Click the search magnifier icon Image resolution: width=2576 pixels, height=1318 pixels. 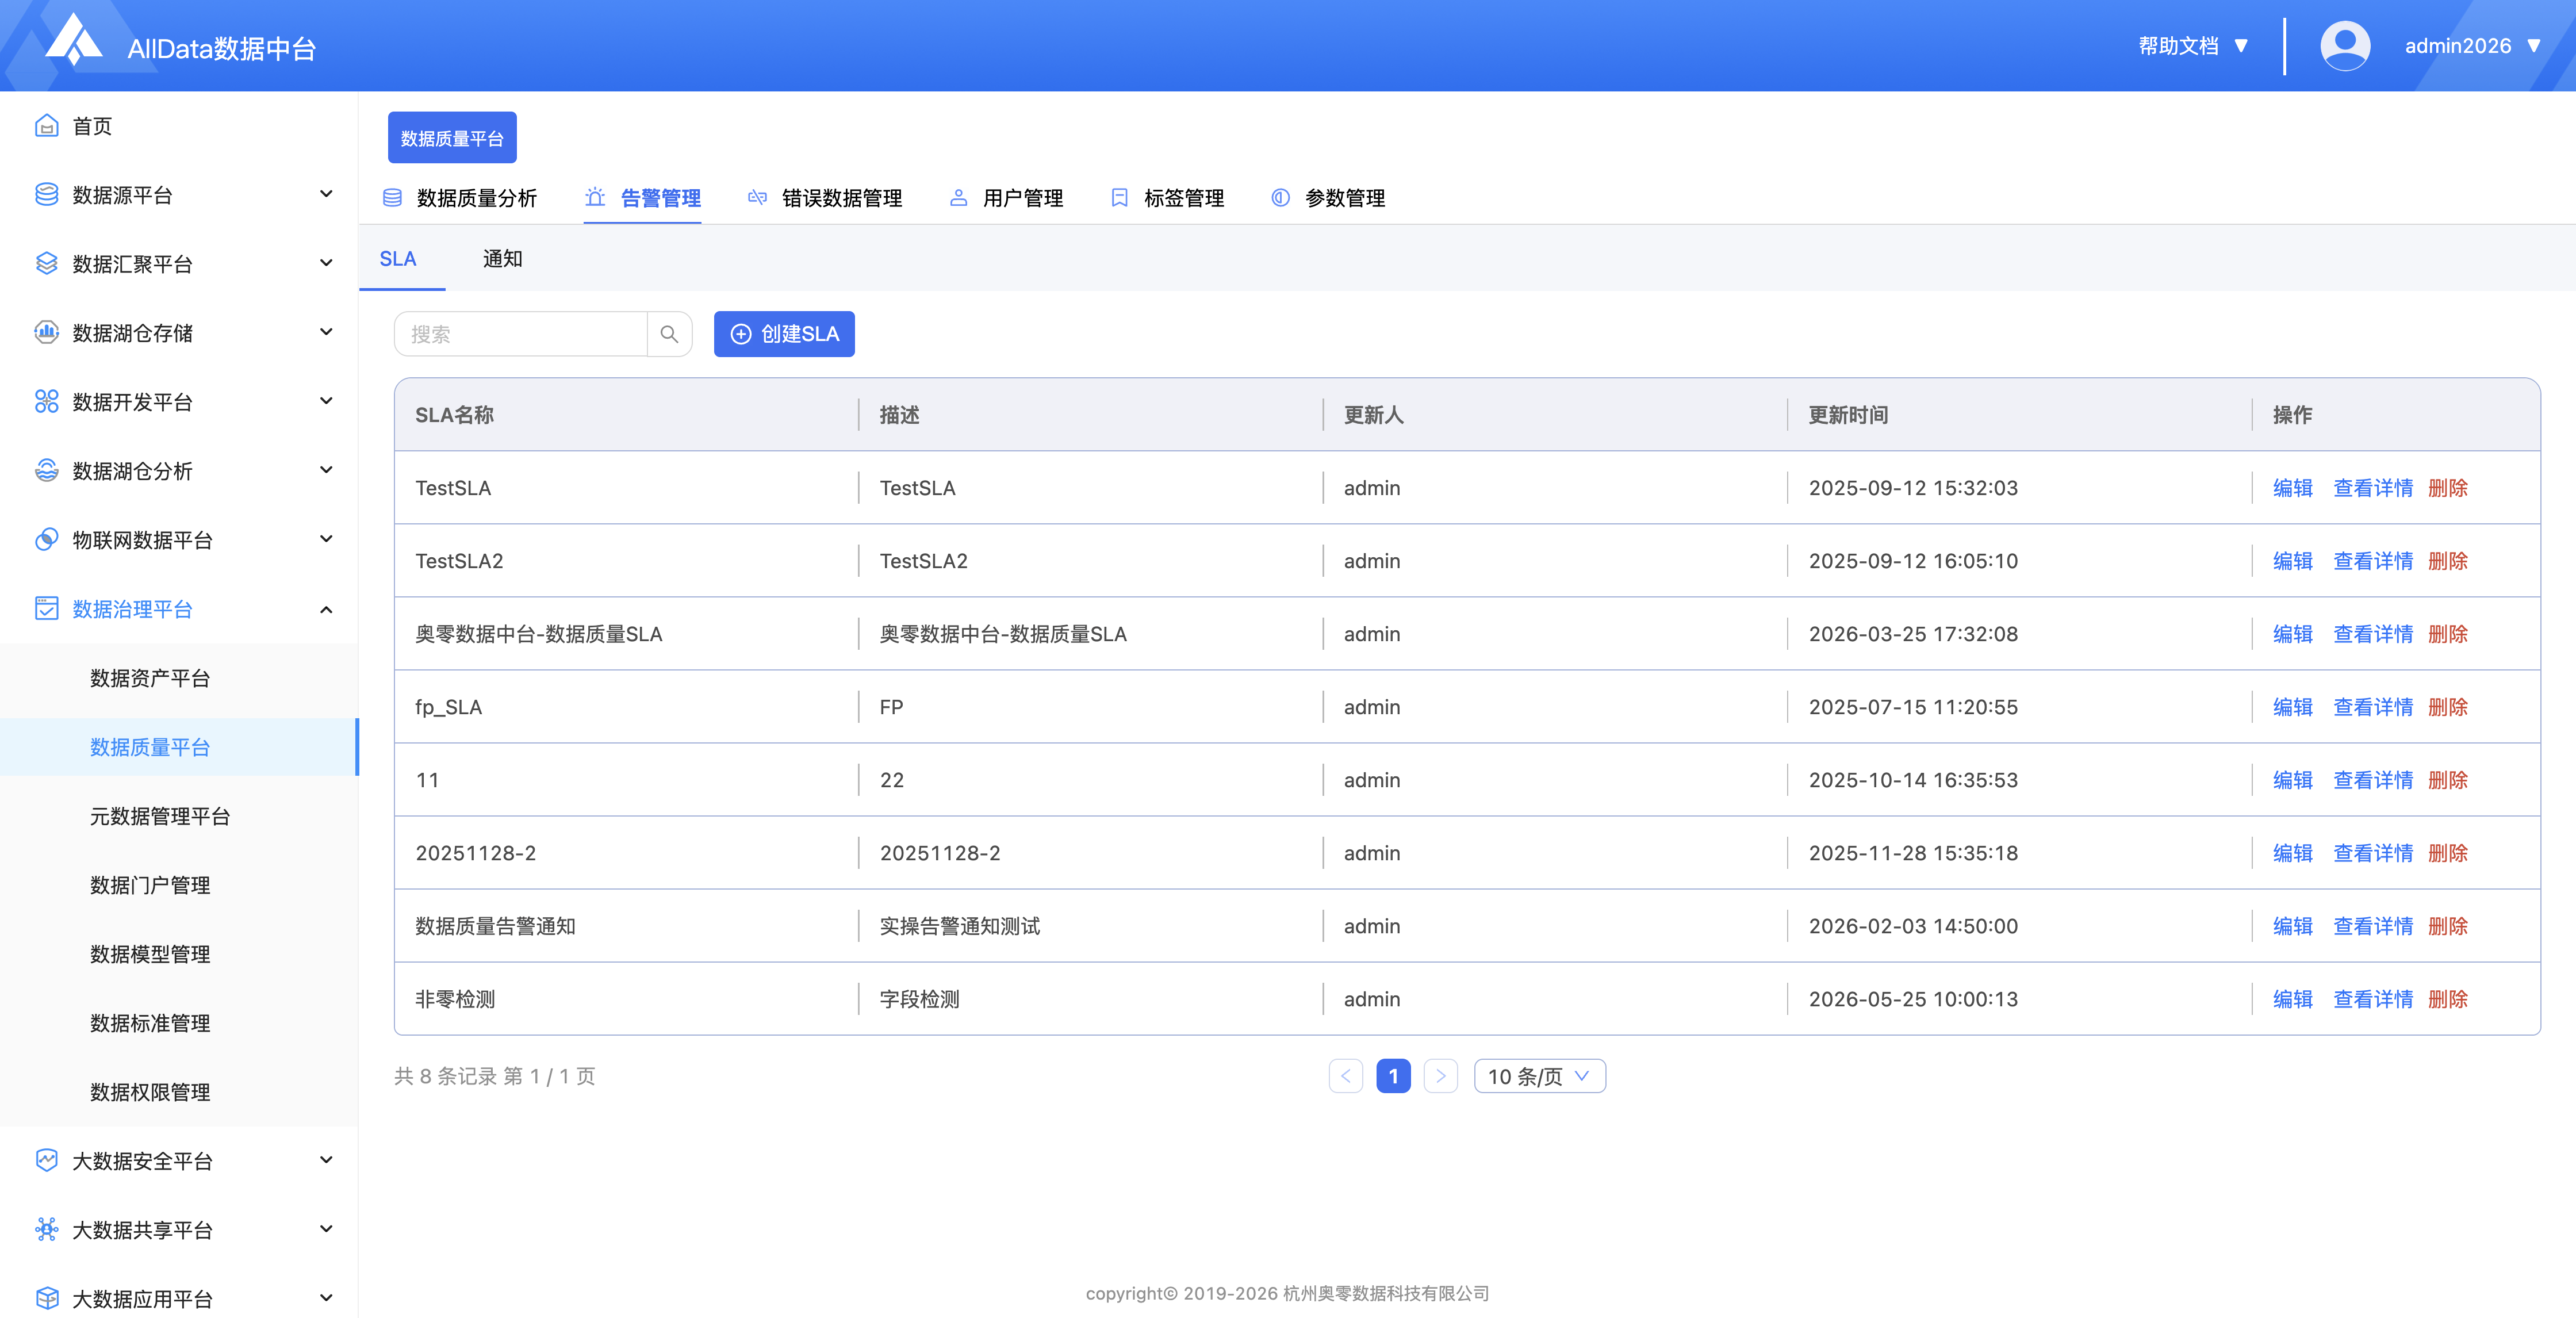click(669, 334)
